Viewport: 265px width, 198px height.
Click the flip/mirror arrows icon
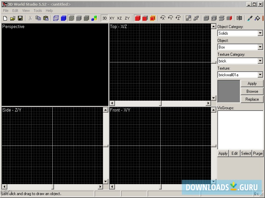[x=239, y=18]
